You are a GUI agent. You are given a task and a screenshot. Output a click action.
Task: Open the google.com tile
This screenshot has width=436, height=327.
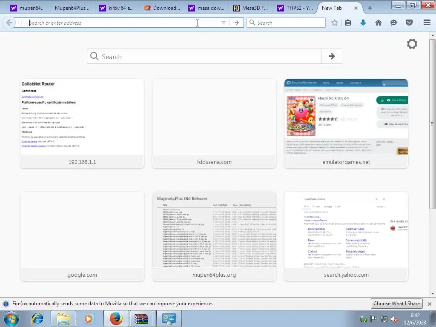82,236
